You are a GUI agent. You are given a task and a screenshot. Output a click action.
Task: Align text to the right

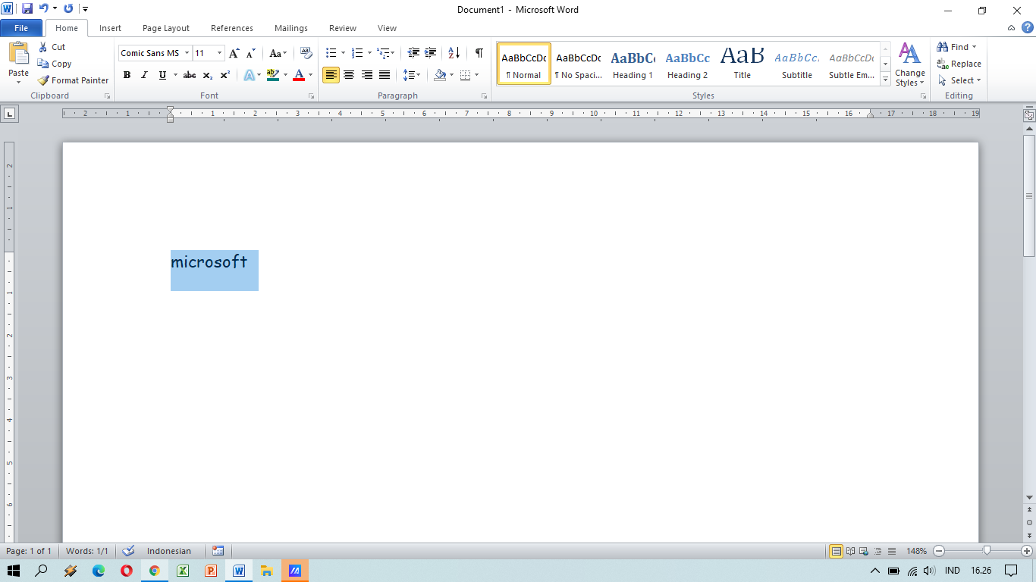(x=366, y=75)
